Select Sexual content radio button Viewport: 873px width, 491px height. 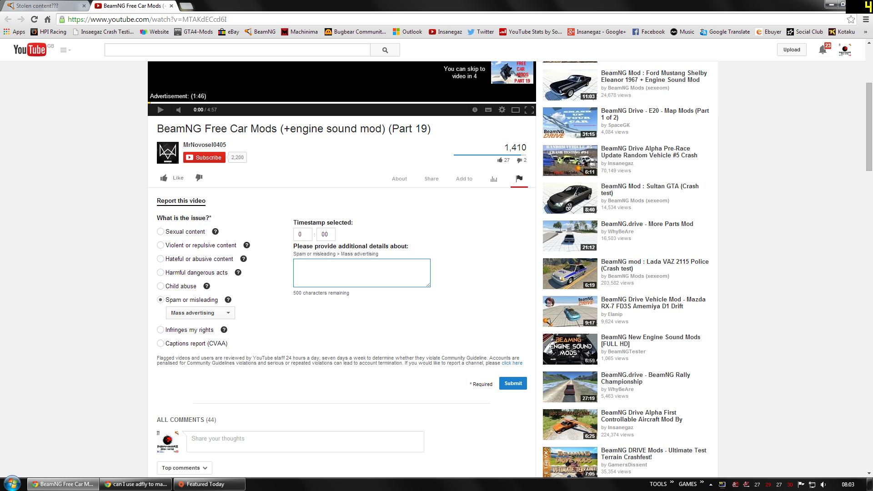(161, 231)
